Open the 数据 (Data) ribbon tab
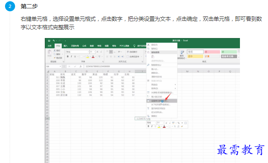Image resolution: width=268 pixels, height=163 pixels. (92, 46)
